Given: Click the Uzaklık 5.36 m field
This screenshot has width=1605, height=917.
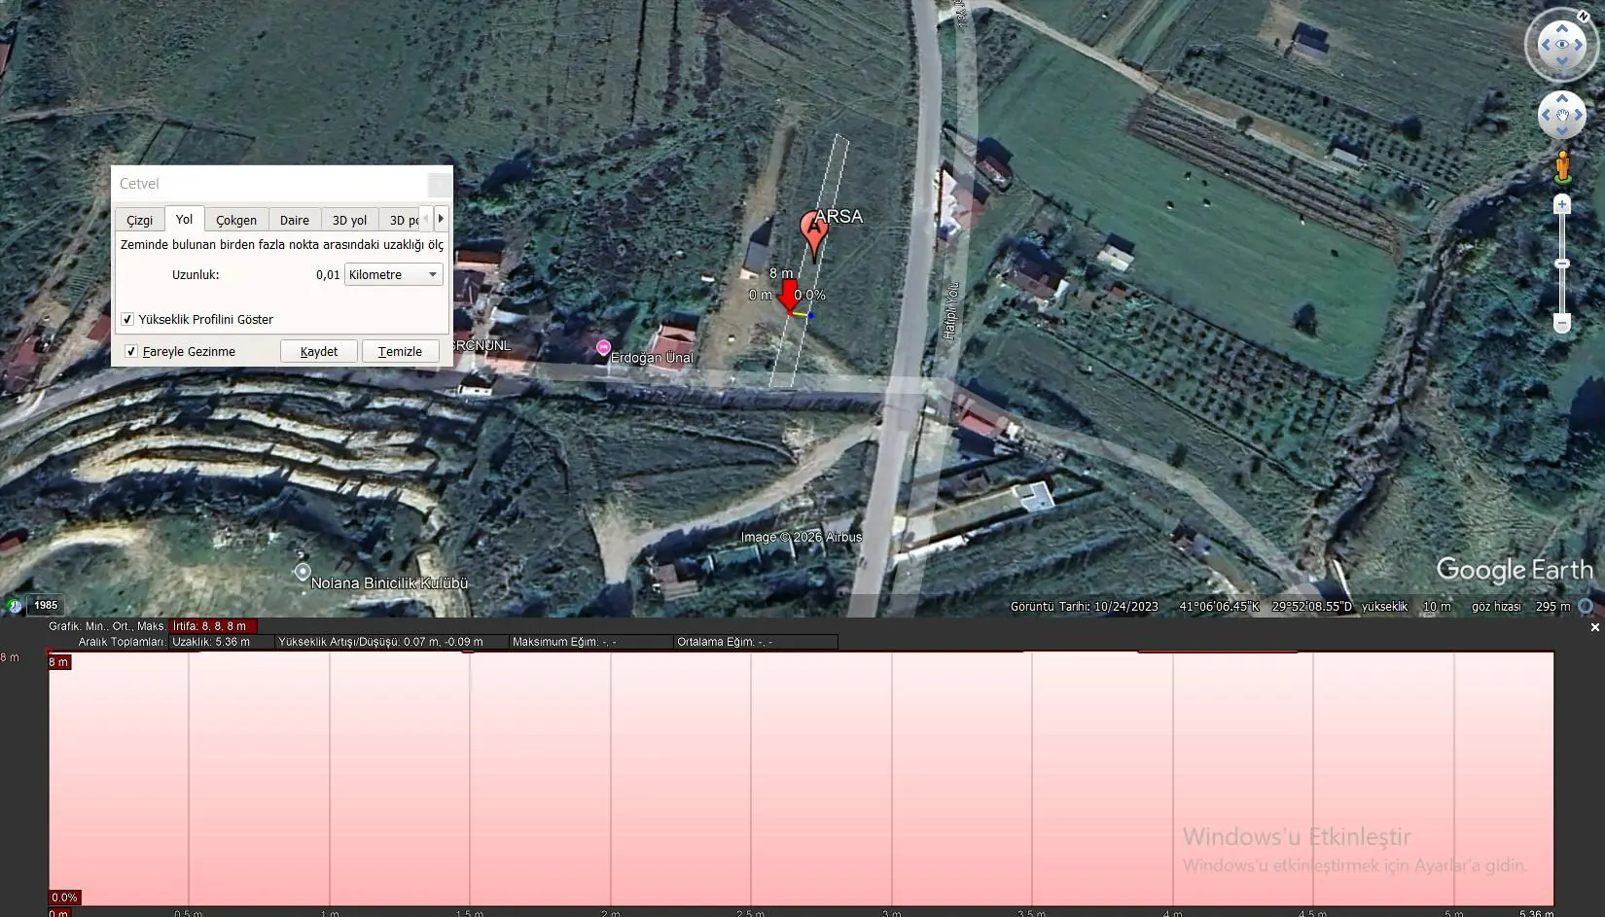Looking at the screenshot, I should (222, 642).
